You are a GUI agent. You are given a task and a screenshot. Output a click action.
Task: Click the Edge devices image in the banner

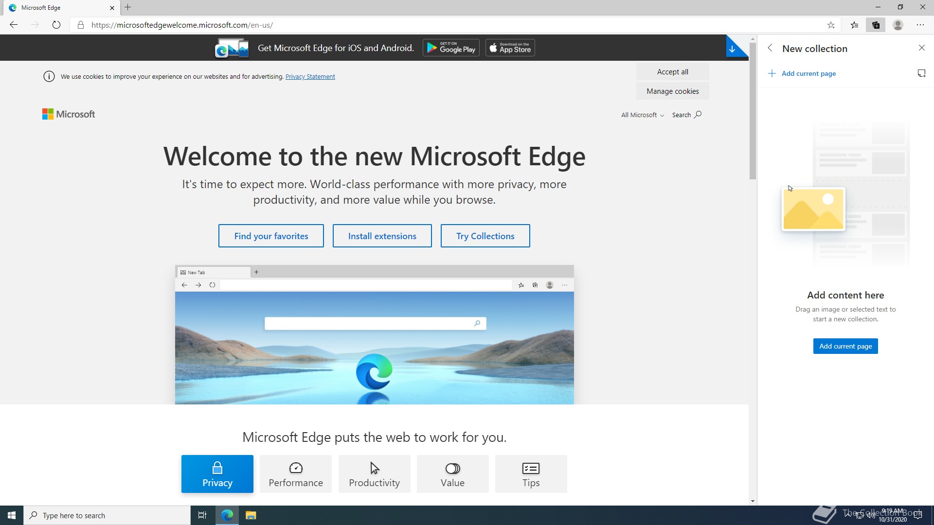[232, 48]
